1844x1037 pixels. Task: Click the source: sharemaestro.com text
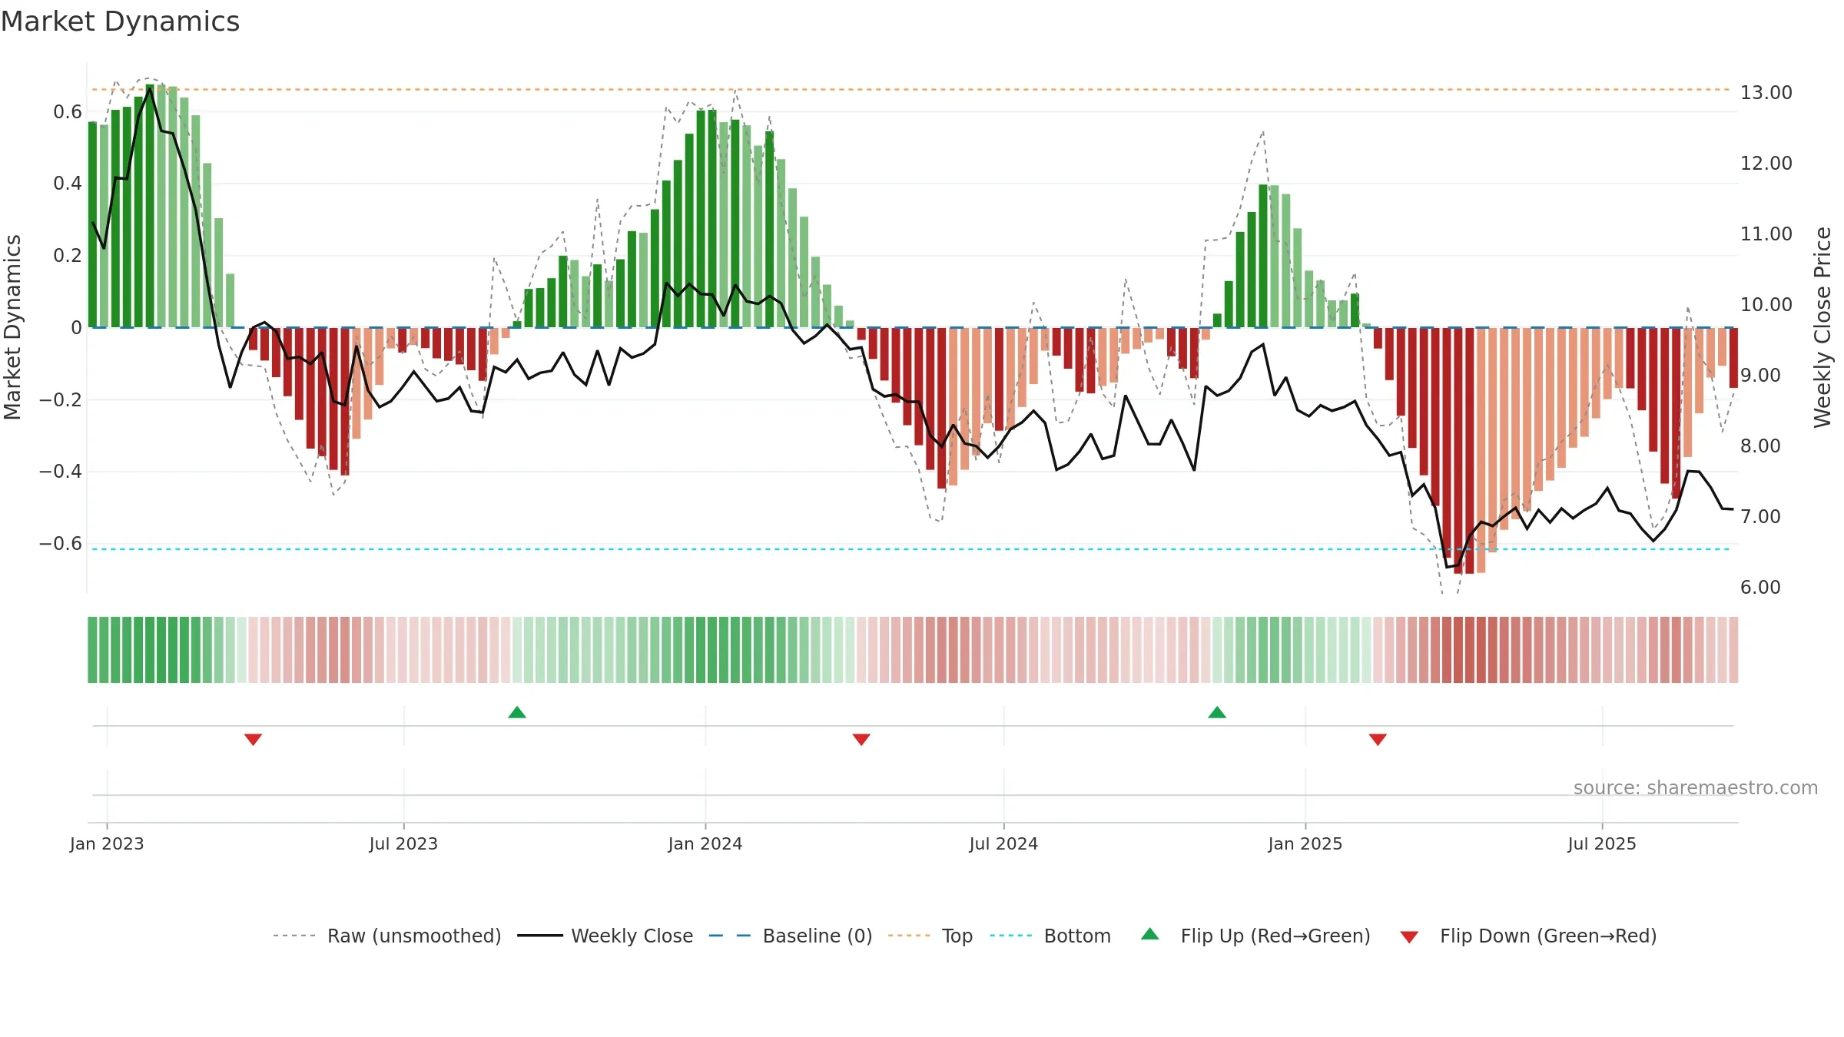coord(1696,787)
